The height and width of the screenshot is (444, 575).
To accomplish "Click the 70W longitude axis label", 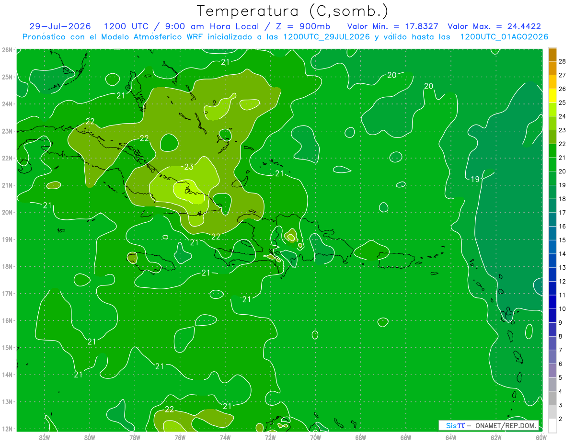I will coord(315,437).
